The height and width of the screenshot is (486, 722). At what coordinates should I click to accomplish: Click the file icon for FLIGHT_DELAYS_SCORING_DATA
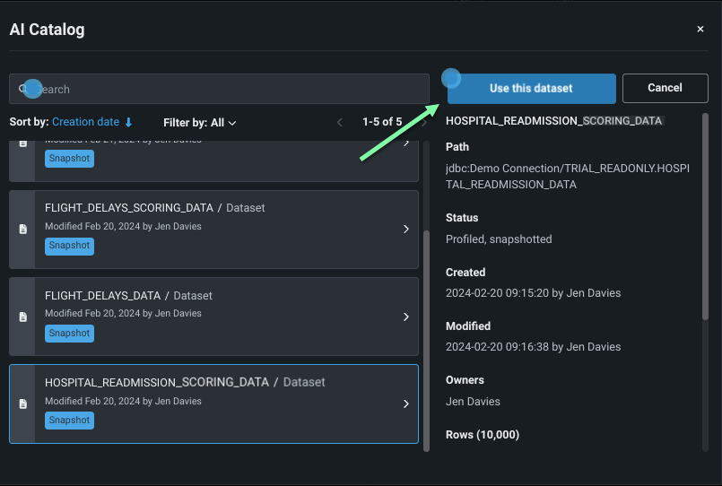click(x=22, y=230)
